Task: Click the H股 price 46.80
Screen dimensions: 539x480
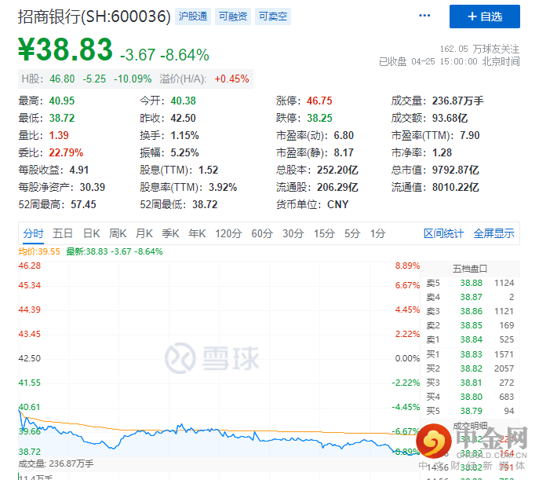Action: tap(62, 79)
